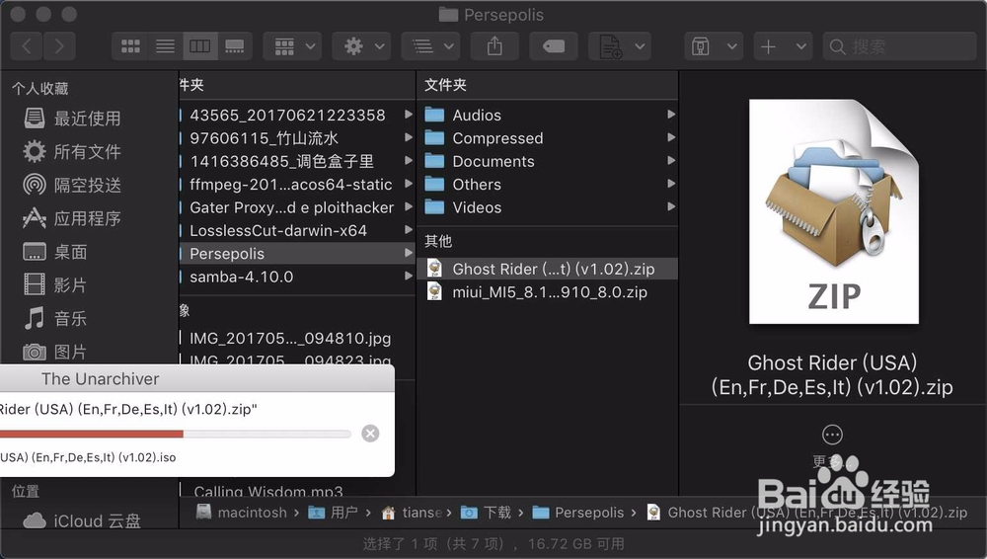This screenshot has height=559, width=987.
Task: Select folder 97606115_竹山流水
Action: click(296, 138)
